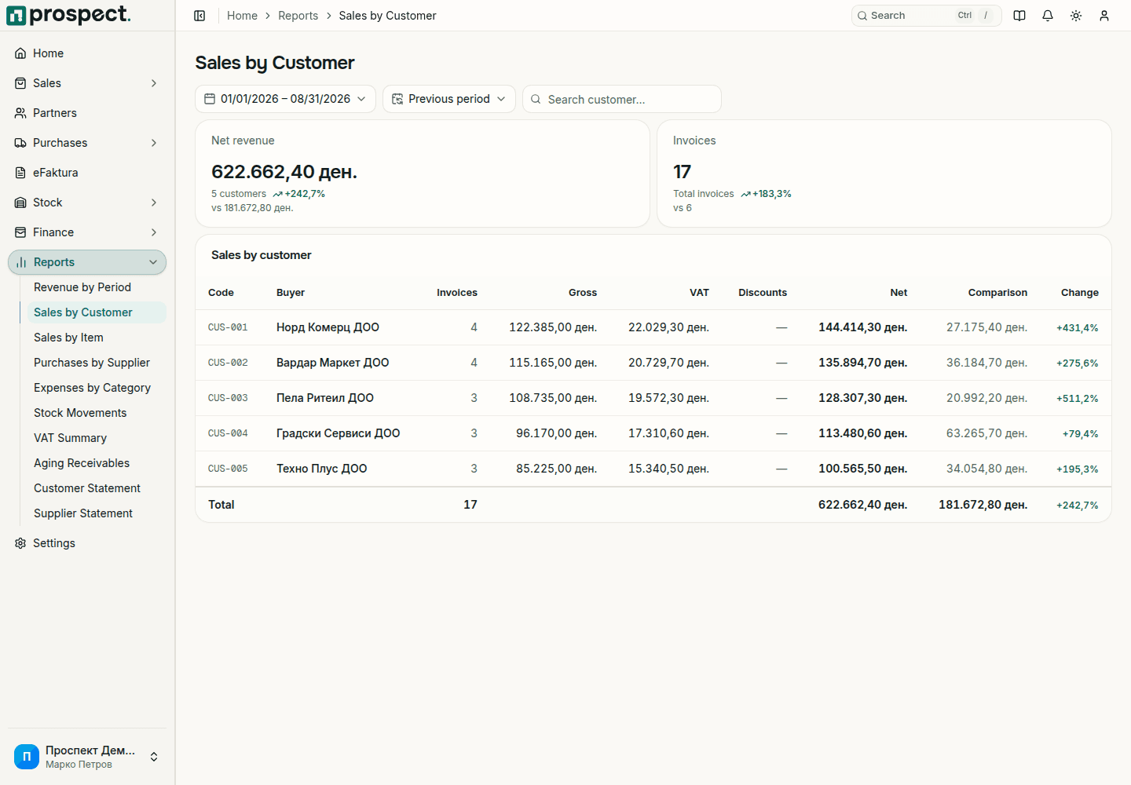This screenshot has height=785, width=1131.
Task: Select buyer Вардар Маркет ДОО
Action: 332,363
